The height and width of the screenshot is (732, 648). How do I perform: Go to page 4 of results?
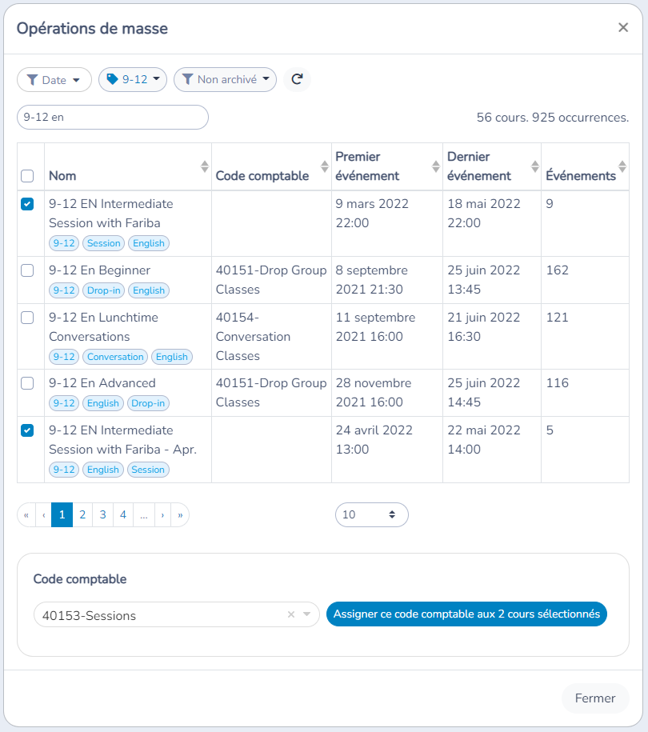click(x=123, y=515)
